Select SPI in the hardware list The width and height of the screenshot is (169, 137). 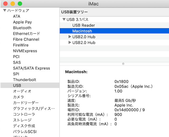click(x=16, y=74)
